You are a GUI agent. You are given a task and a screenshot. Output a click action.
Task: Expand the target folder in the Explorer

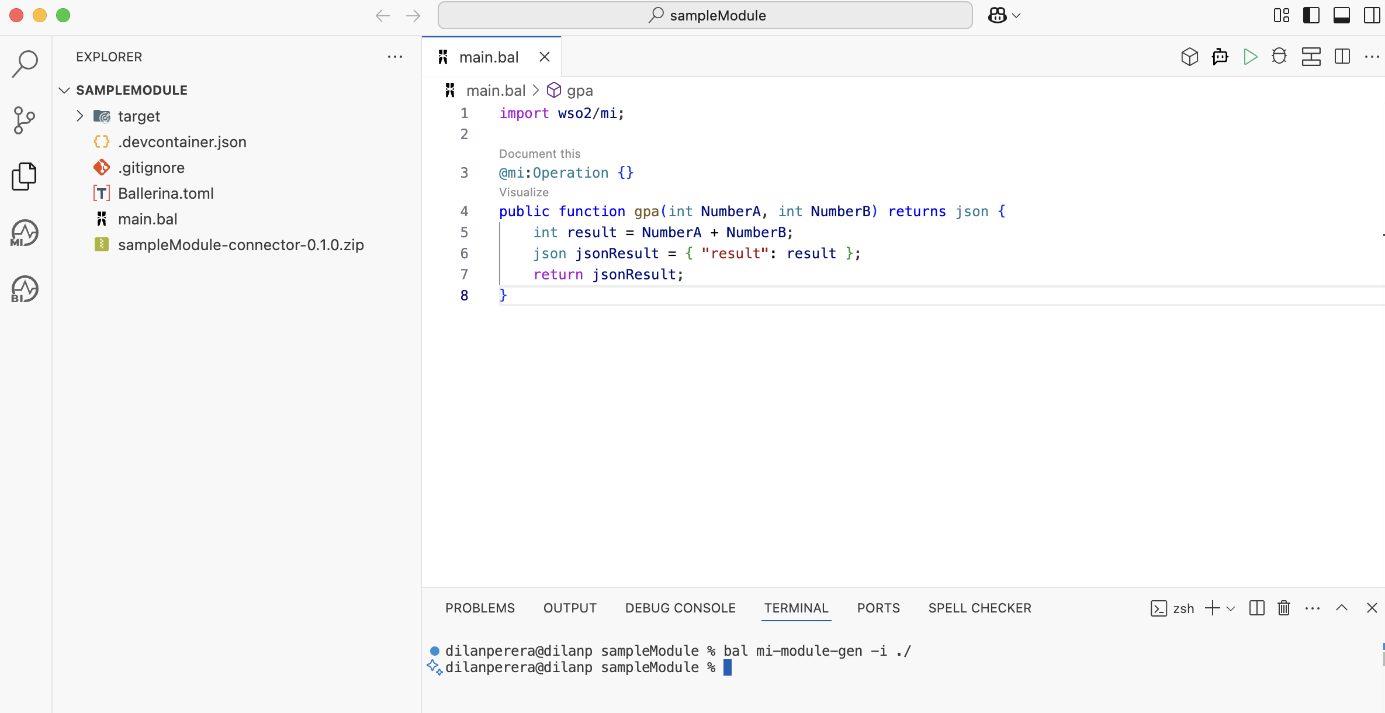point(80,116)
